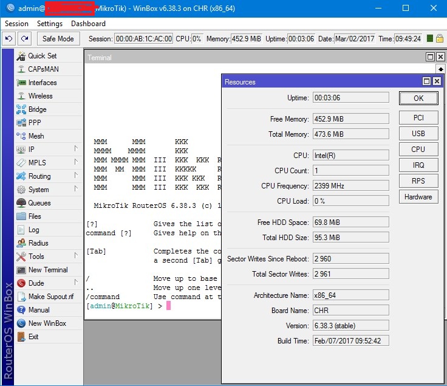Open New WinBox from sidebar

(x=49, y=323)
